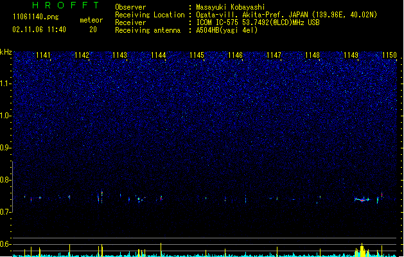Click the Observer name Masayuki Kobayashi
Image resolution: width=404 pixels, height=257 pixels.
pos(230,7)
